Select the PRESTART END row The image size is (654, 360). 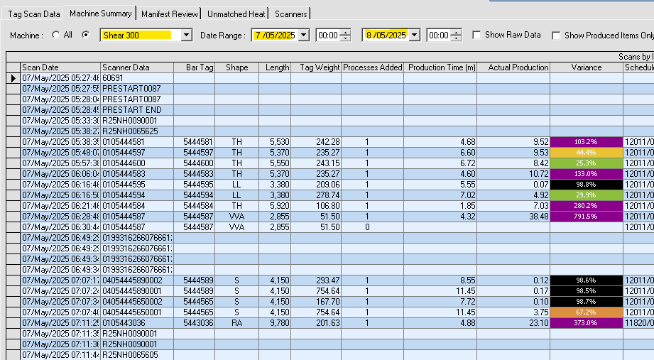137,110
